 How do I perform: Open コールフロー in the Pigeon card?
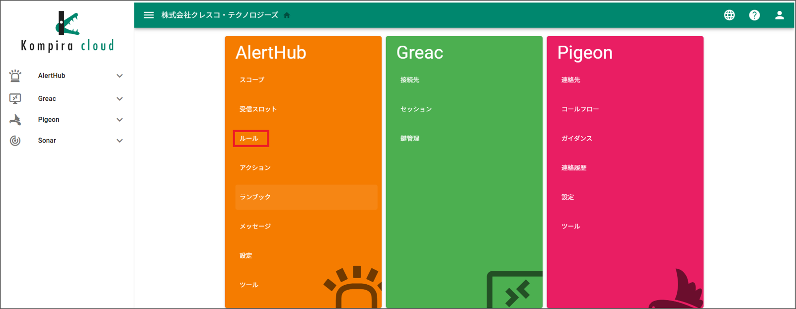pos(580,109)
